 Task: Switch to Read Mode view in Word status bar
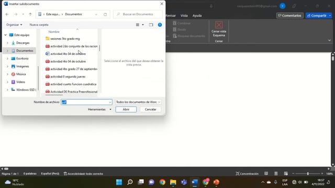[x=266, y=174]
